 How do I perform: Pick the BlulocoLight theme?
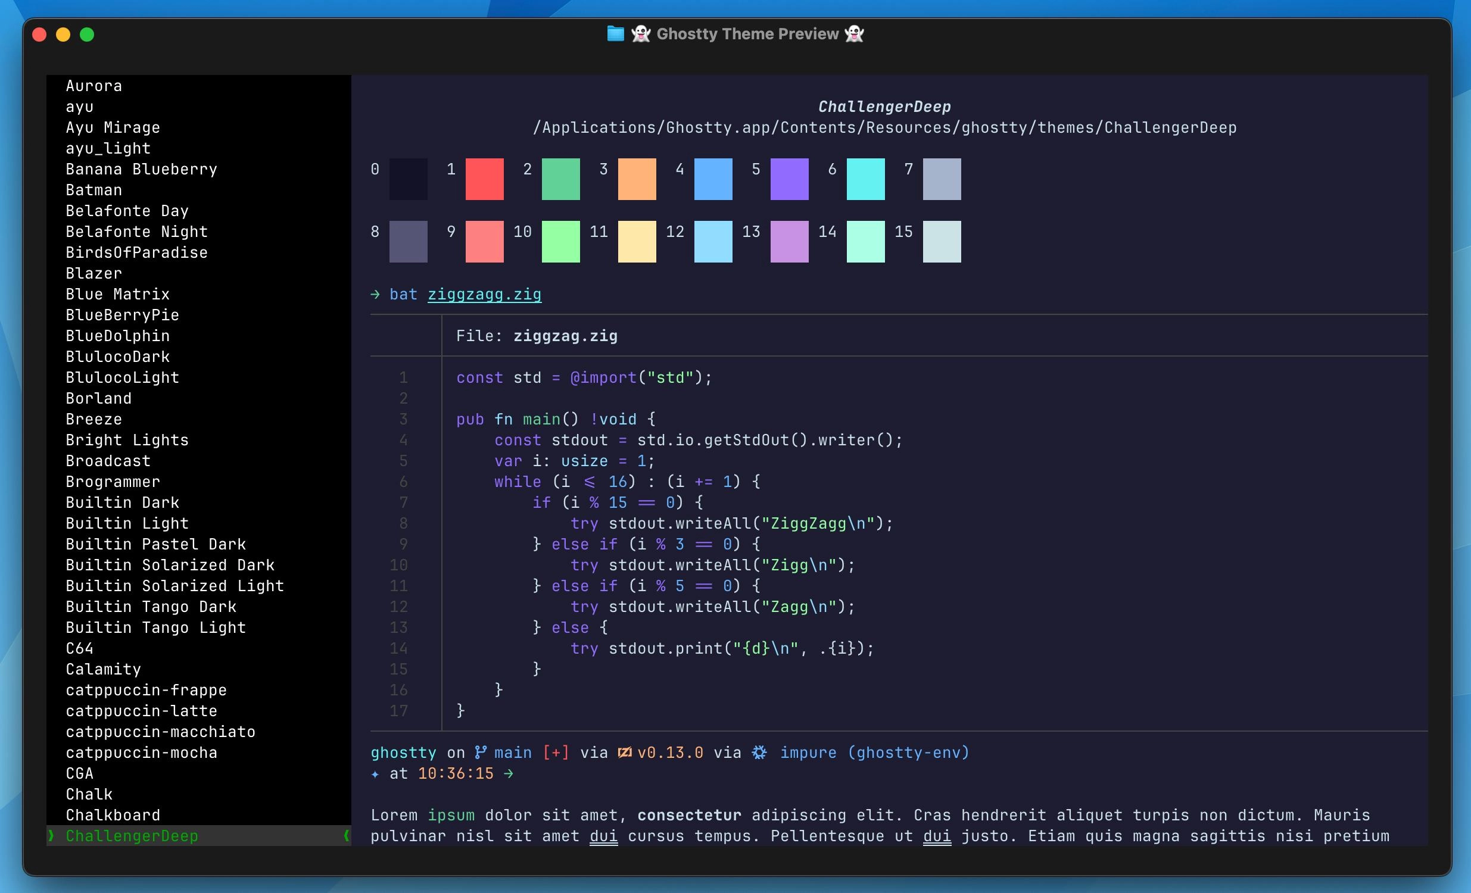click(x=122, y=378)
